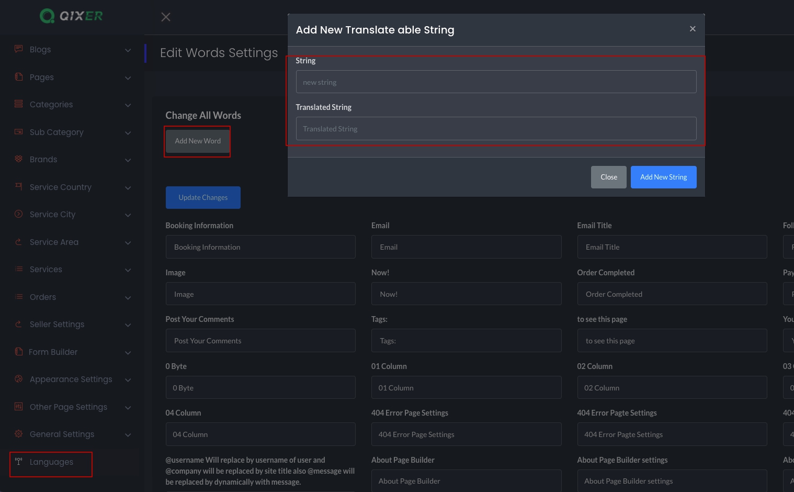Image resolution: width=794 pixels, height=492 pixels.
Task: Expand the Services menu chevron
Action: pos(128,270)
